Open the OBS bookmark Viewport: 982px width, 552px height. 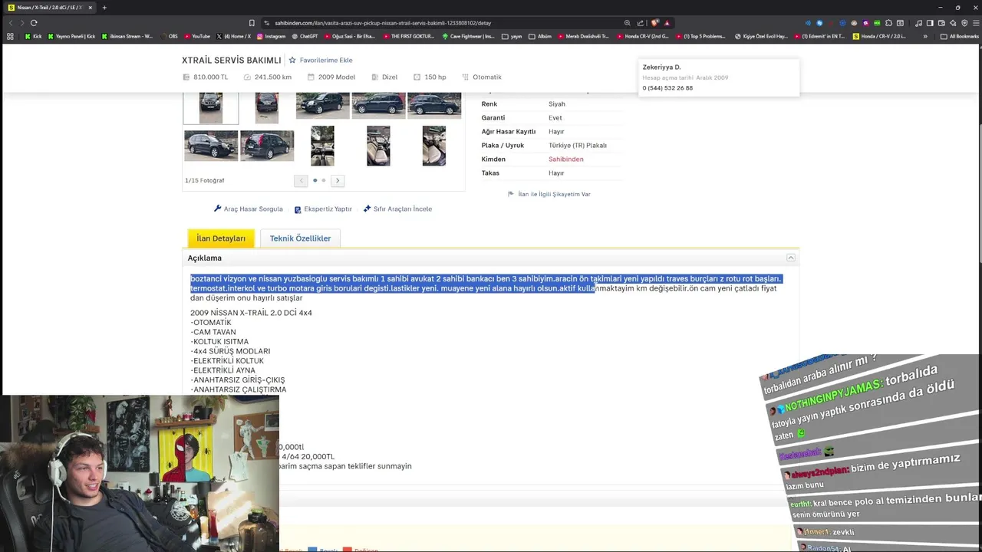(167, 36)
